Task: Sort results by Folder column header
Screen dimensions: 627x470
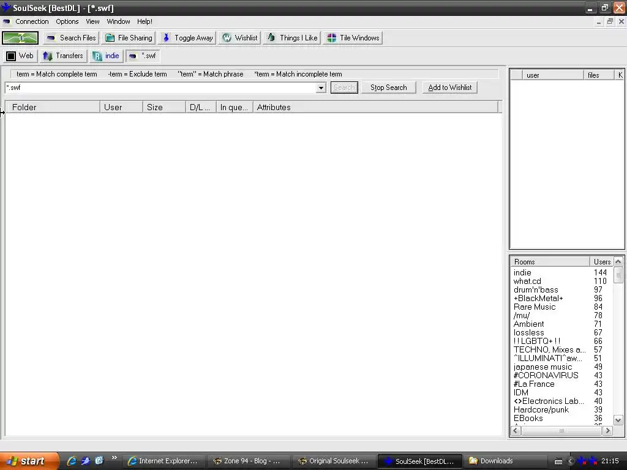Action: (x=53, y=107)
